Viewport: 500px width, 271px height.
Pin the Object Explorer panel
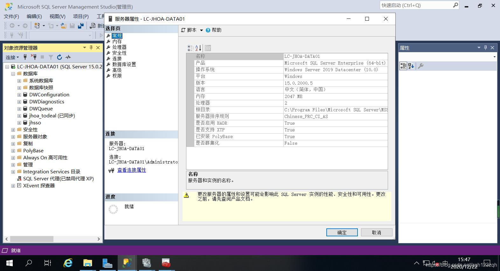click(x=91, y=47)
